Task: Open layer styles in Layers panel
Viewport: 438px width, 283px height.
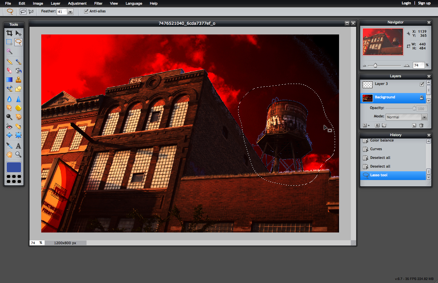Action: click(x=384, y=125)
